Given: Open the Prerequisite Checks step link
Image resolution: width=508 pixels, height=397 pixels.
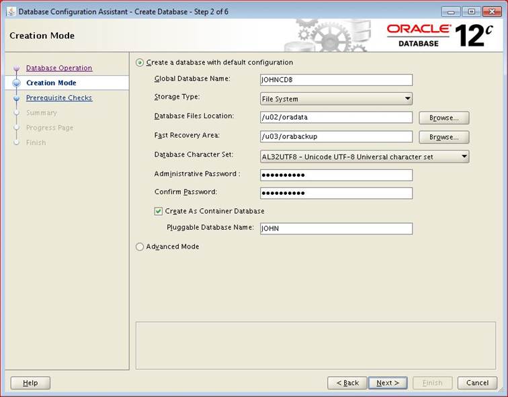Looking at the screenshot, I should [x=59, y=98].
